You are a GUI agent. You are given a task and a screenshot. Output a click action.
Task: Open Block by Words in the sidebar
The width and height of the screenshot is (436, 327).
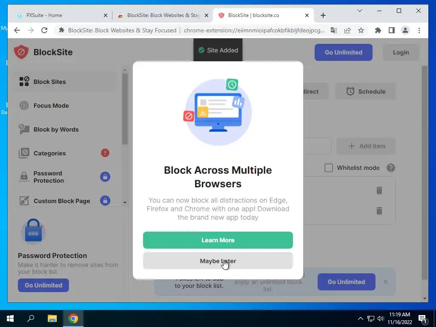pos(65,129)
